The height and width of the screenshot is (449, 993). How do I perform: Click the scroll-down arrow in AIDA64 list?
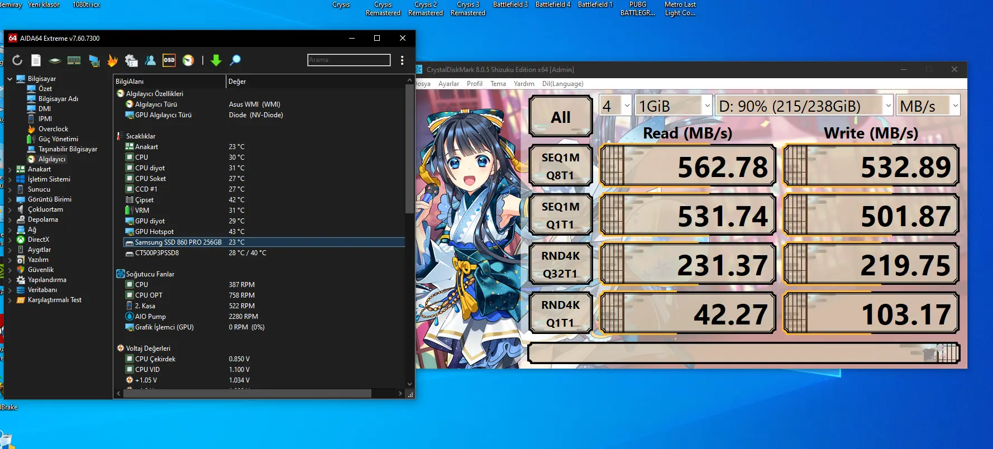pos(410,384)
